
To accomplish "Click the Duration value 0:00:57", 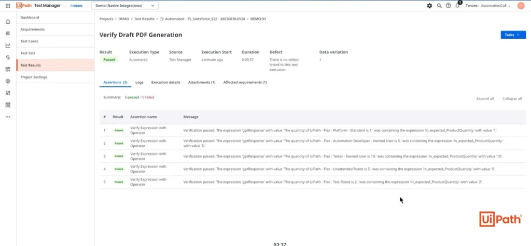I will tap(247, 60).
